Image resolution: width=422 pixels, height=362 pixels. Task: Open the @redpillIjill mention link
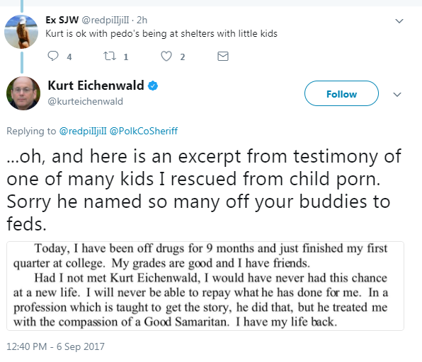coord(83,131)
